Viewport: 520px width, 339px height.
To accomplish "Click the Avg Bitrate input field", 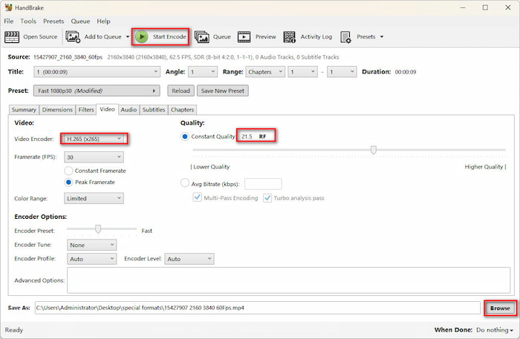I will (x=263, y=184).
